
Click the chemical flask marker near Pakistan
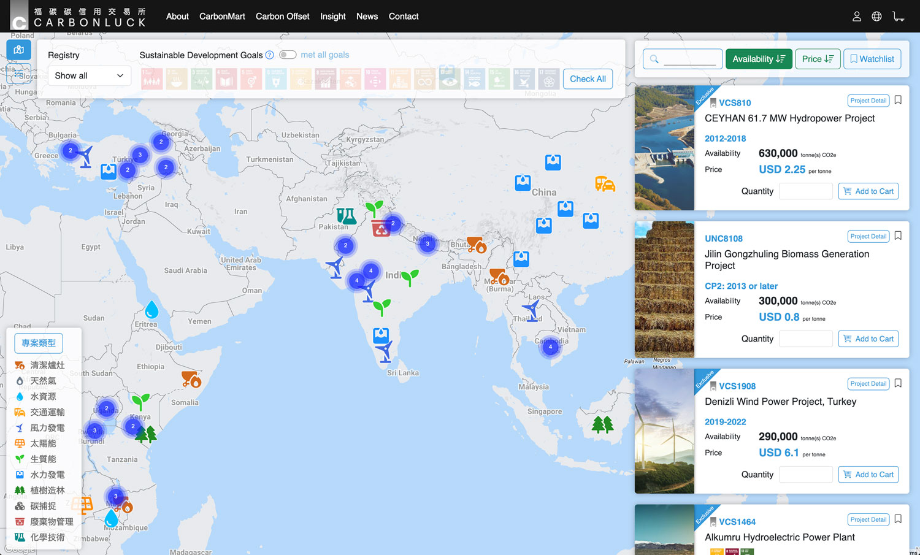pos(346,215)
